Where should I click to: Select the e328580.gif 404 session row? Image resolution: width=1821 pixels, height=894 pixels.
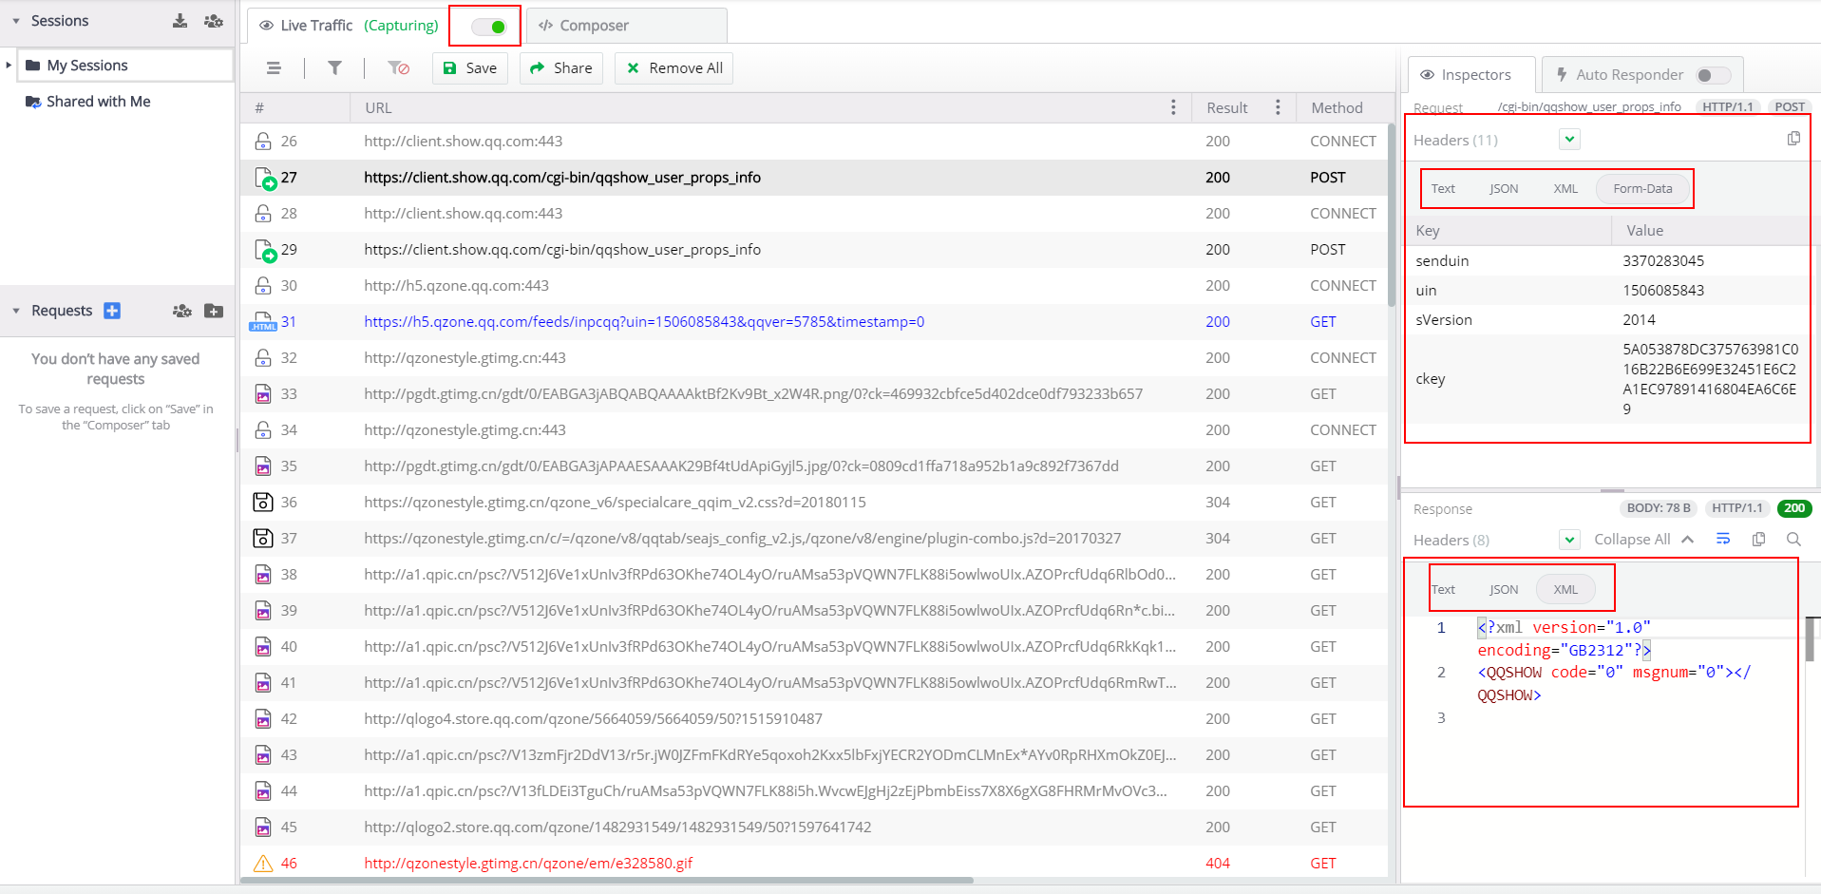[813, 864]
